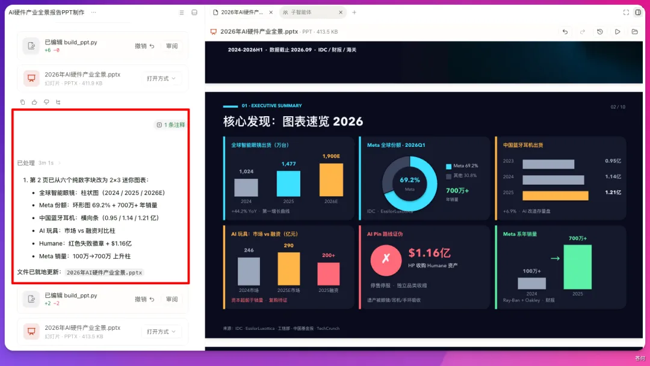Click the presentation icon of the 411.9 KB pptx
This screenshot has height=366, width=650.
[31, 78]
